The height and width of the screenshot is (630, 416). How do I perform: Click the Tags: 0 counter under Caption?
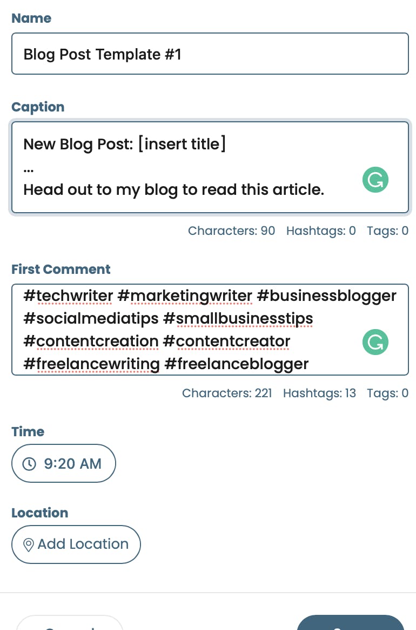pyautogui.click(x=387, y=231)
